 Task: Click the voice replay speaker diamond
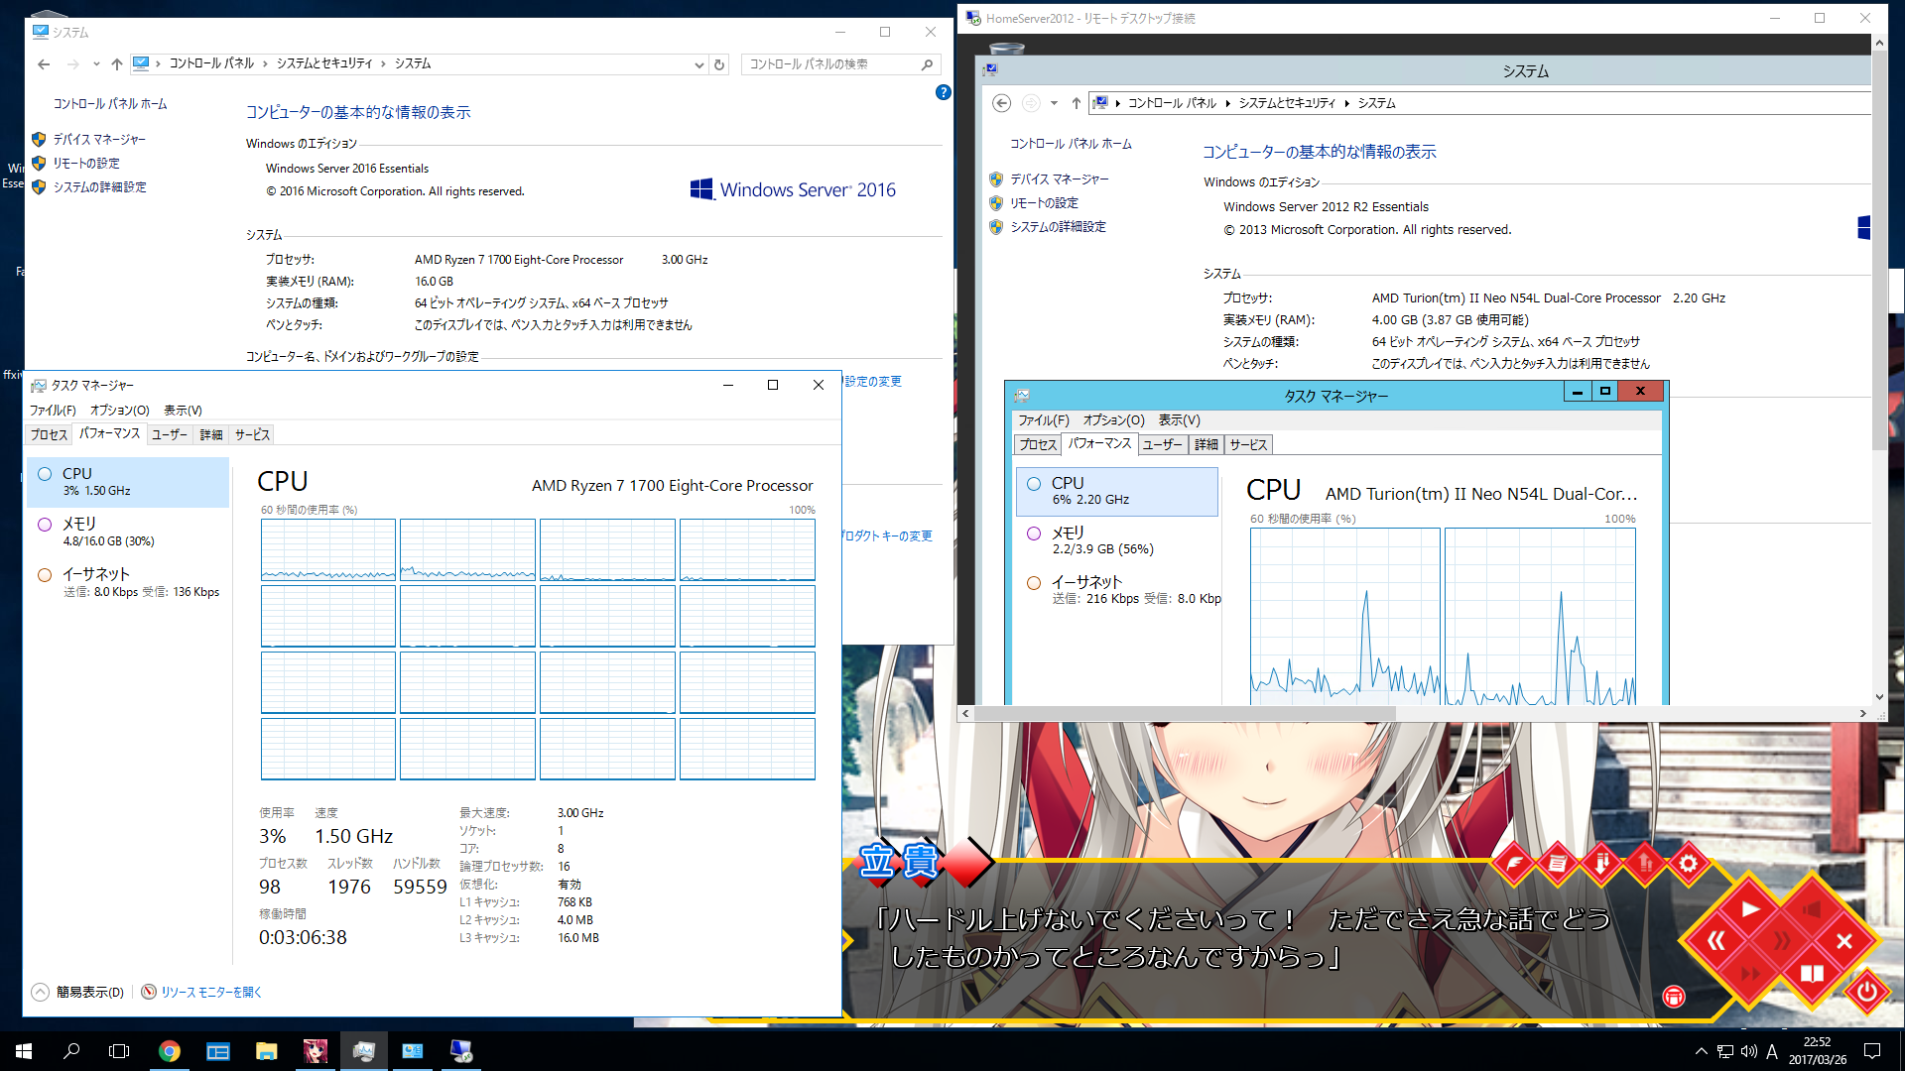pos(1812,909)
